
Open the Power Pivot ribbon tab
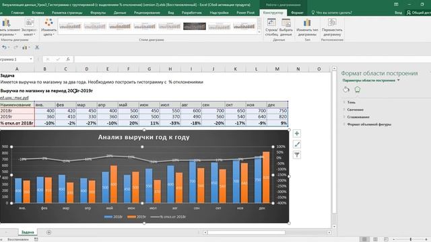point(245,13)
